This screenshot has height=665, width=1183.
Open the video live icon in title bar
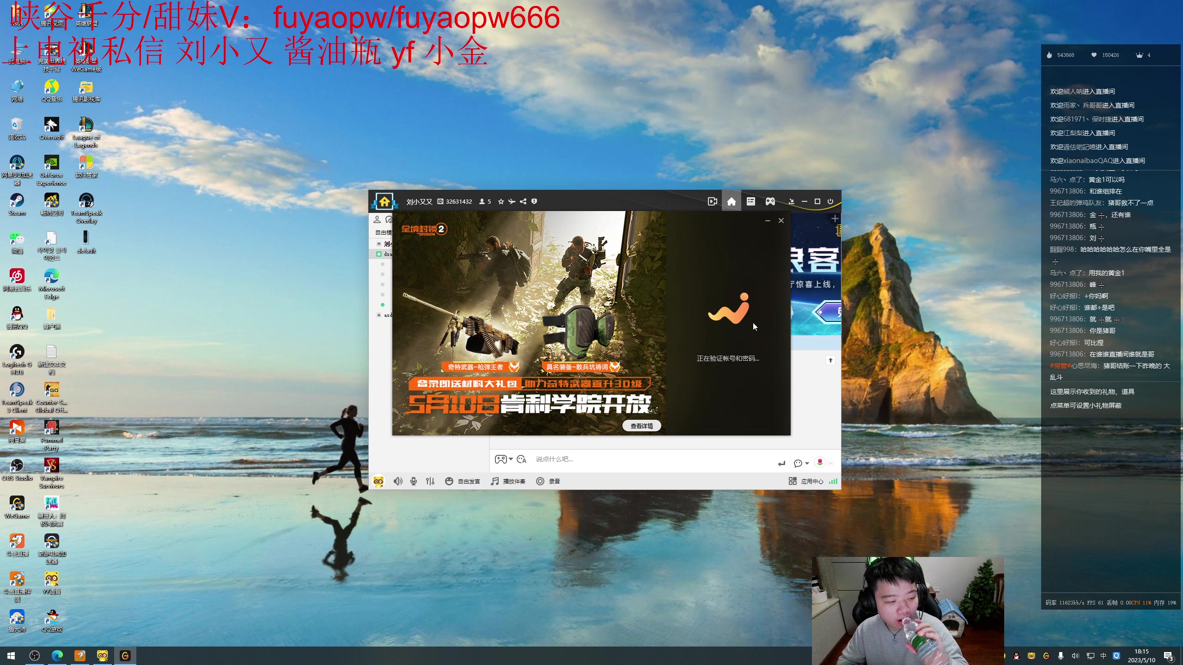712,201
